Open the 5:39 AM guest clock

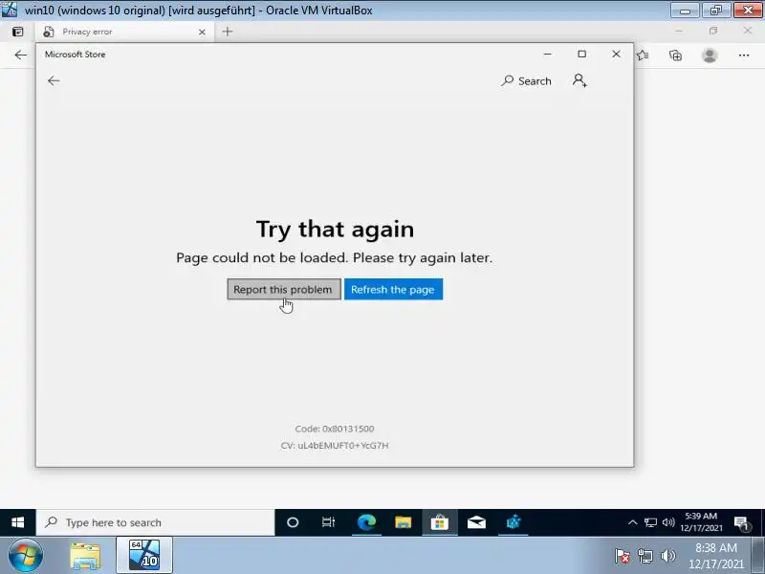pos(701,522)
